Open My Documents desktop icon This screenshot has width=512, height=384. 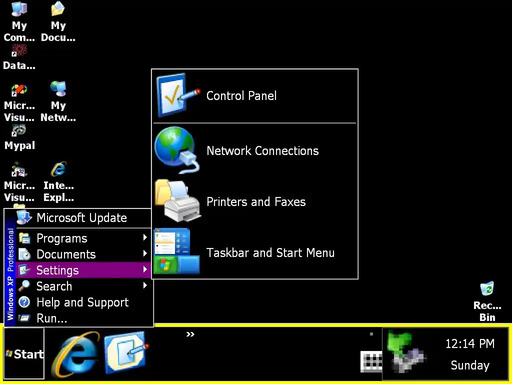[58, 22]
